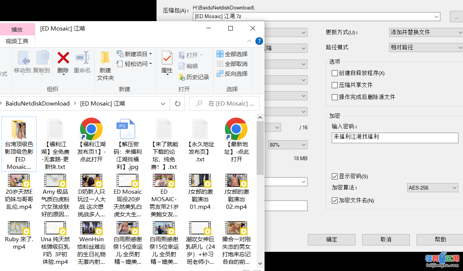Expand the 路径模式 dropdown

click(426, 47)
